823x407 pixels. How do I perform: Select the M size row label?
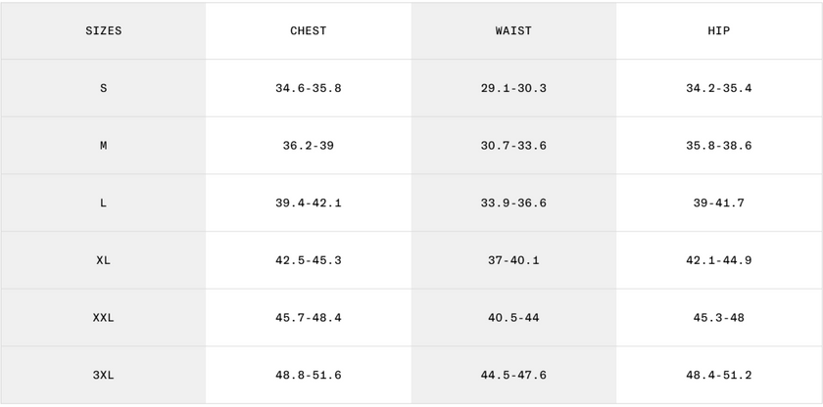pyautogui.click(x=104, y=146)
